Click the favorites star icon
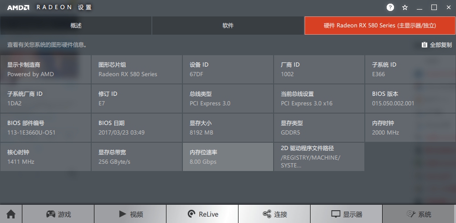456x223 pixels. tap(405, 7)
